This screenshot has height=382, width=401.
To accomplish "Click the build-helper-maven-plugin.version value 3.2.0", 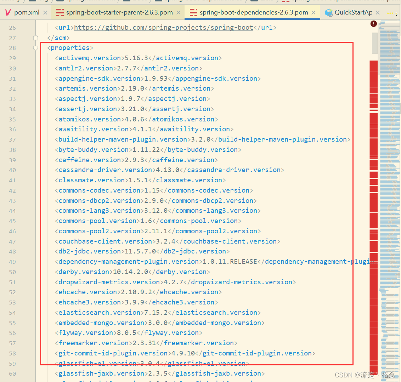I will pyautogui.click(x=201, y=139).
